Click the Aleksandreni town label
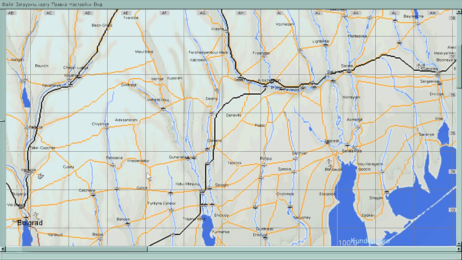Screen dimensions: 462x260 pos(126,120)
